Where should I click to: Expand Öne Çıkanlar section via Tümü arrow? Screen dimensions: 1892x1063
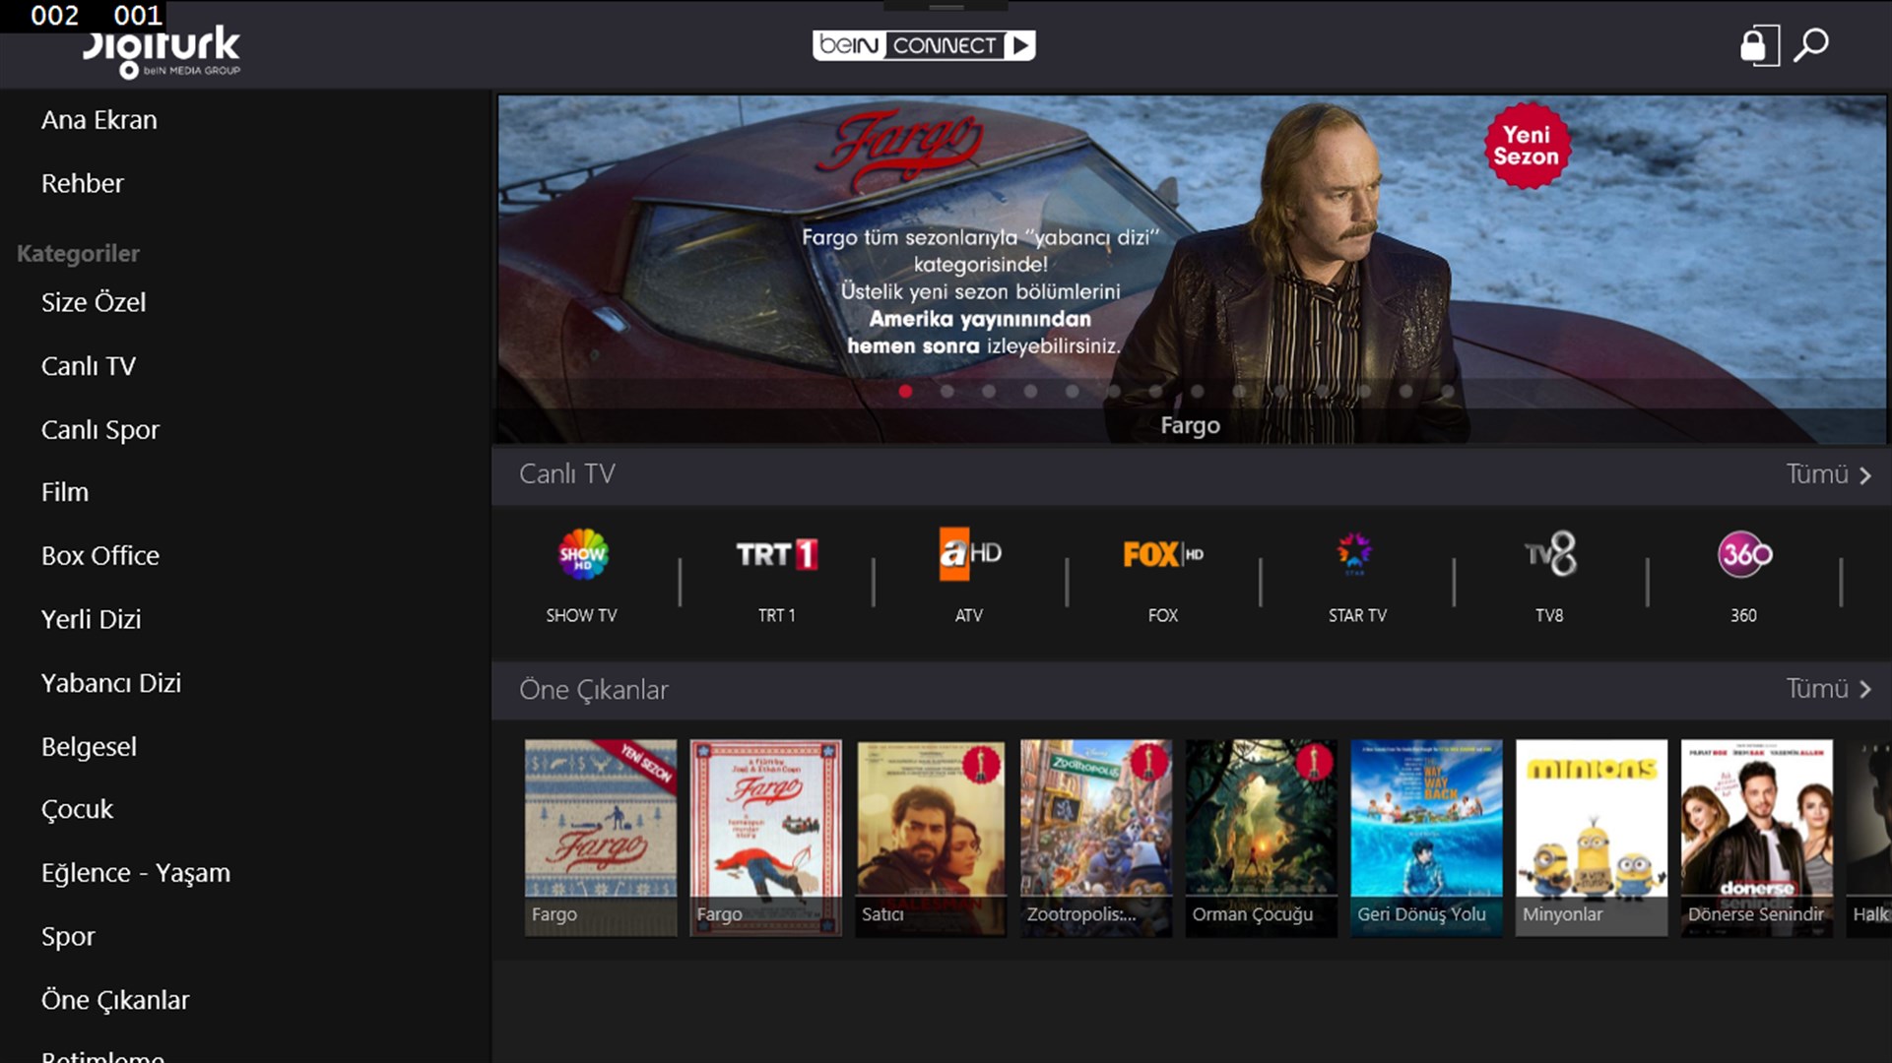[1829, 689]
